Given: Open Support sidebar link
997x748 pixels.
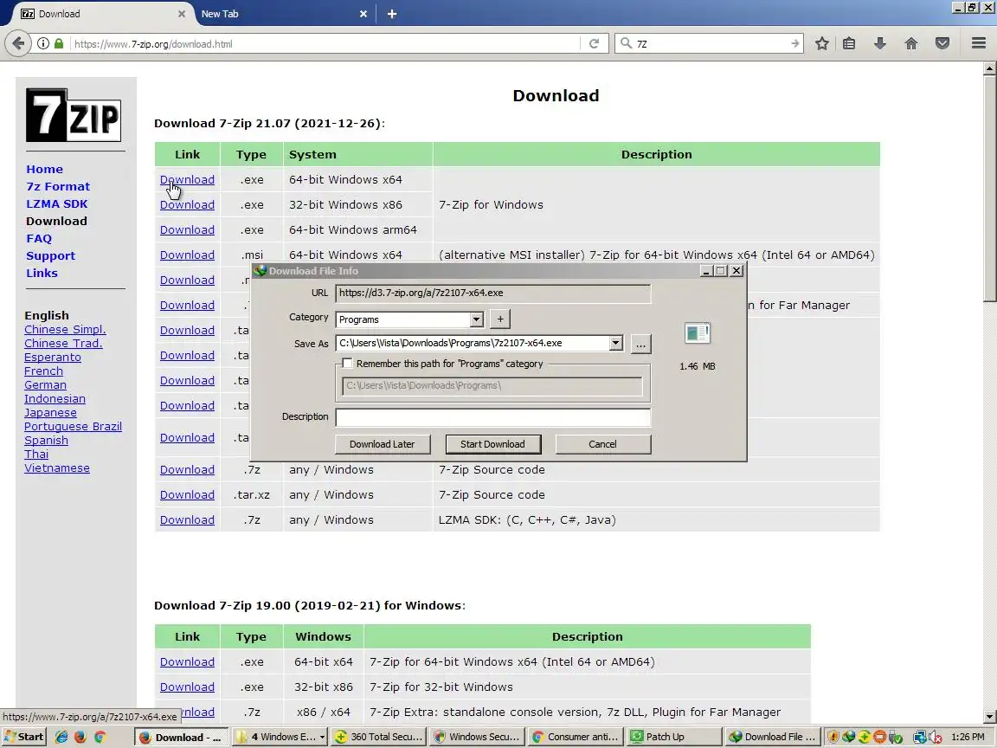Looking at the screenshot, I should tap(50, 255).
